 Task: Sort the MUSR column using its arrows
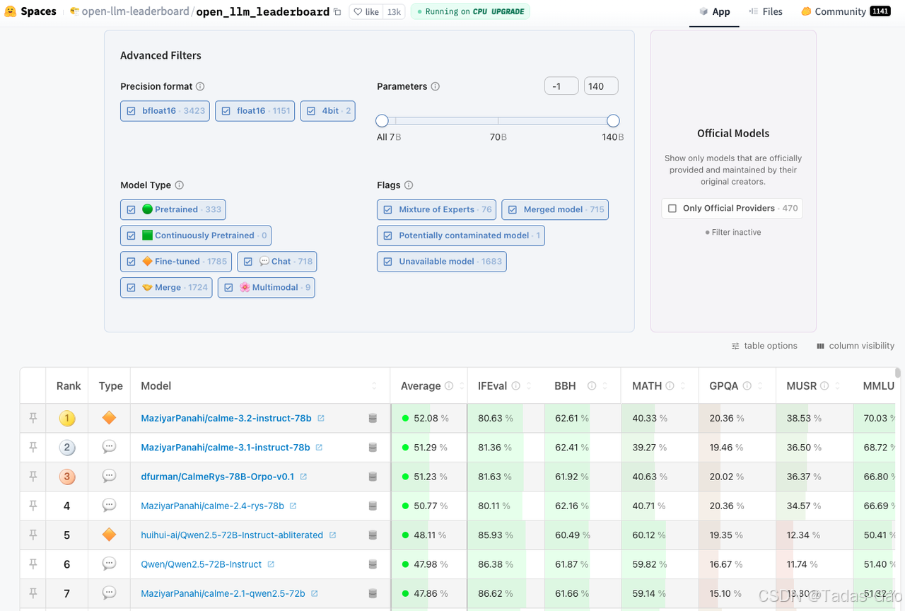(838, 386)
